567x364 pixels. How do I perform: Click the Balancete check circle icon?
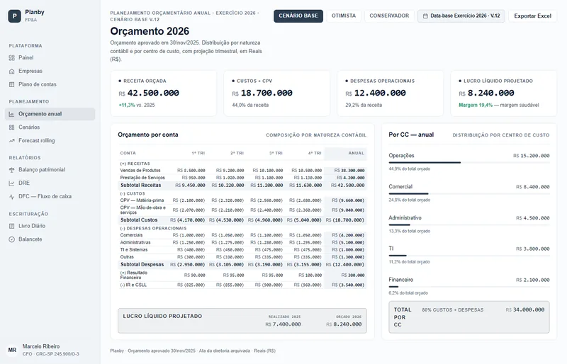(12, 239)
